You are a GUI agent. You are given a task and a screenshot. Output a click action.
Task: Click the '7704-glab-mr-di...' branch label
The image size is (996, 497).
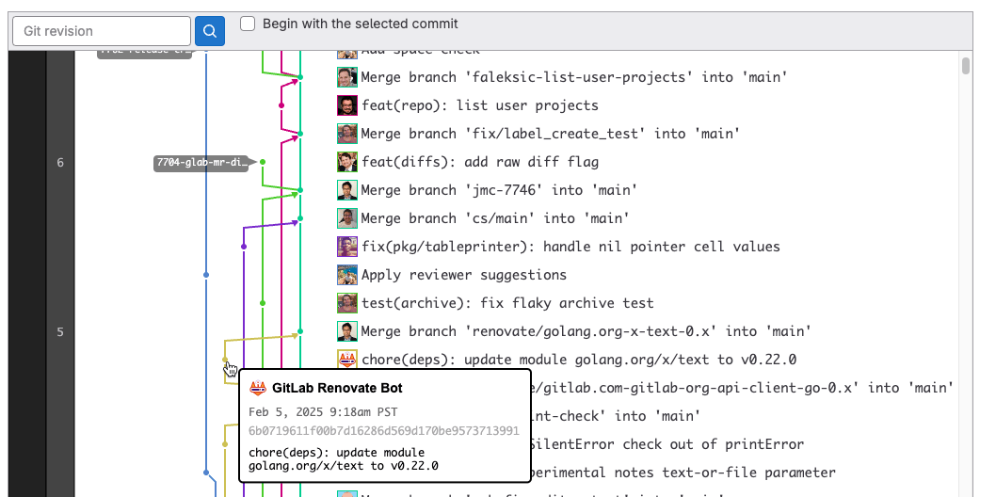tap(201, 163)
